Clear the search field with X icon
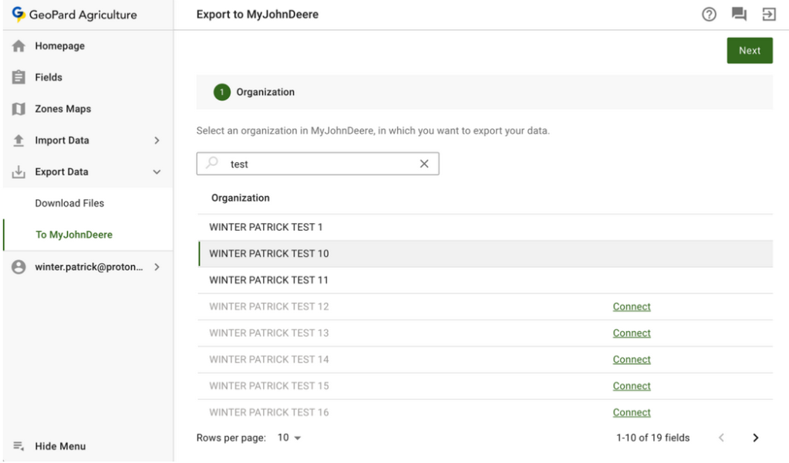This screenshot has height=463, width=789. coord(424,164)
